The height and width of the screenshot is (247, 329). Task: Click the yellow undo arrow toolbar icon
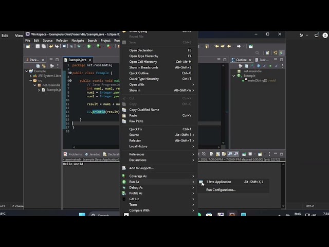pos(51,46)
